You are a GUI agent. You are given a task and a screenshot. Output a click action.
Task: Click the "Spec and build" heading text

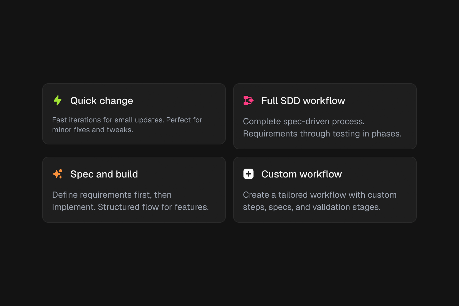coord(104,174)
